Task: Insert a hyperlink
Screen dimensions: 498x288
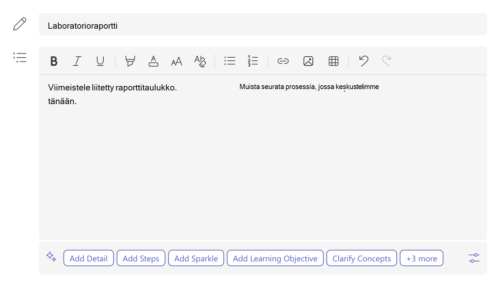Action: point(283,61)
